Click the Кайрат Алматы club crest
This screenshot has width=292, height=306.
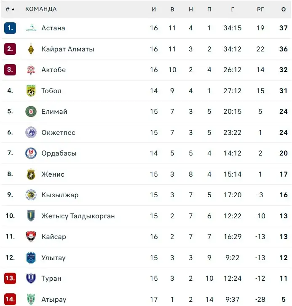point(31,49)
